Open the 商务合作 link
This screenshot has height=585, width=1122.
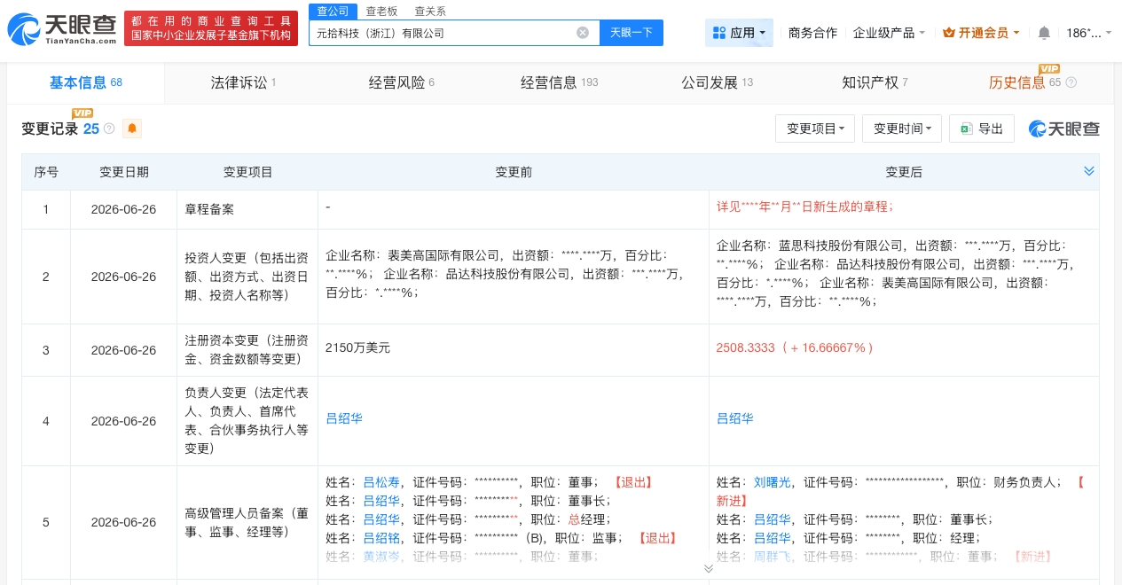[x=812, y=33]
